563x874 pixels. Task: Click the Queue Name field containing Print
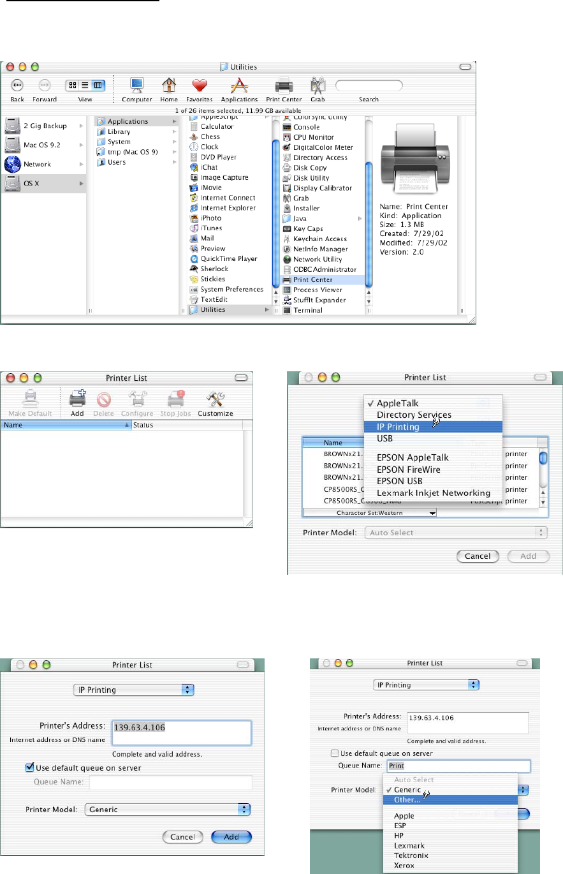pyautogui.click(x=458, y=766)
